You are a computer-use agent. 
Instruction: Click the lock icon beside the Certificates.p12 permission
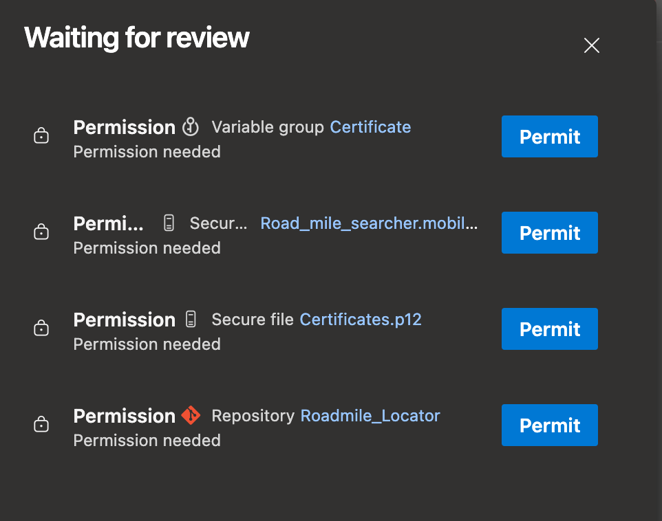(41, 329)
